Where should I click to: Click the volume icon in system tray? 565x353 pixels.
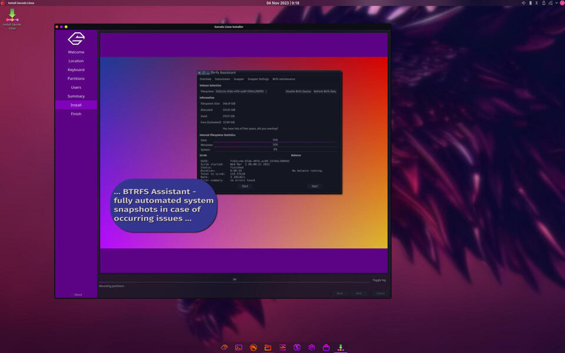click(523, 3)
